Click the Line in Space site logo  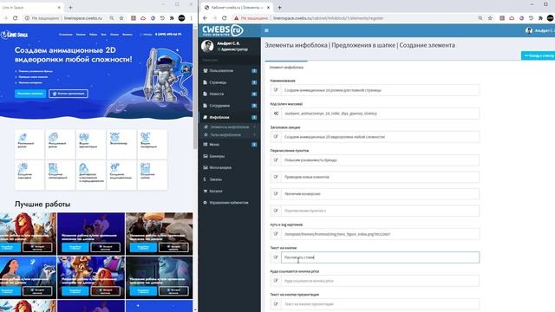coord(15,35)
